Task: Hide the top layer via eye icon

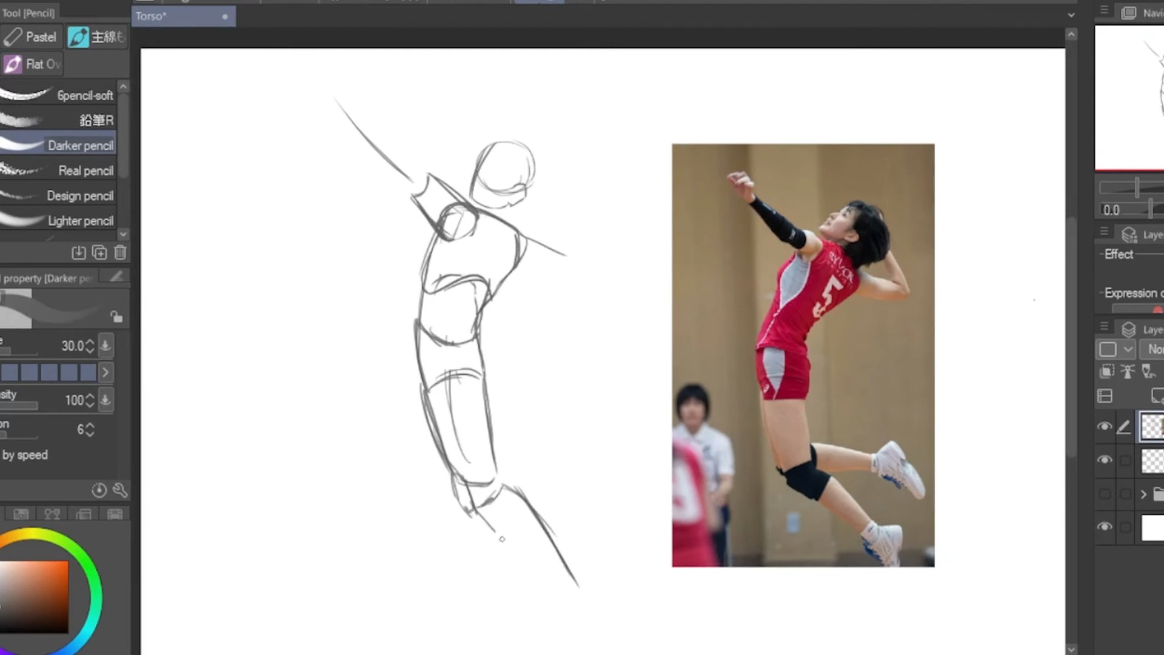Action: coord(1105,427)
